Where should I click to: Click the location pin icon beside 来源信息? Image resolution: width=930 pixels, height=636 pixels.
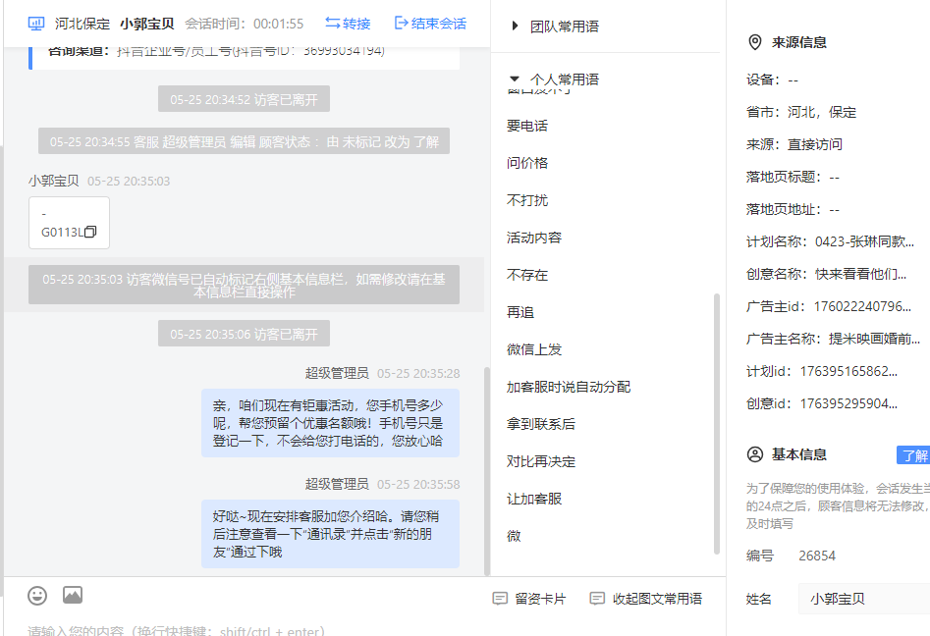[x=754, y=42]
